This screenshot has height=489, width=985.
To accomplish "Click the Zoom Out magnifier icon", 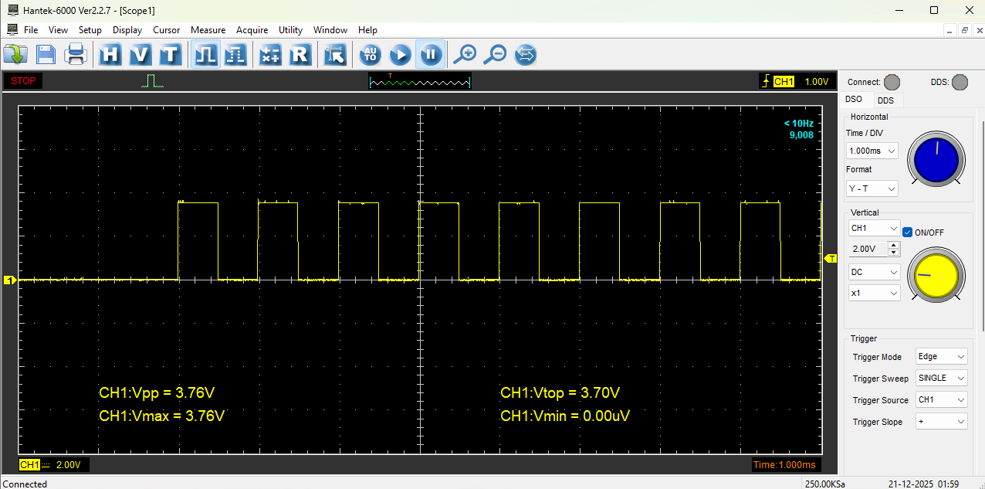I will (495, 55).
